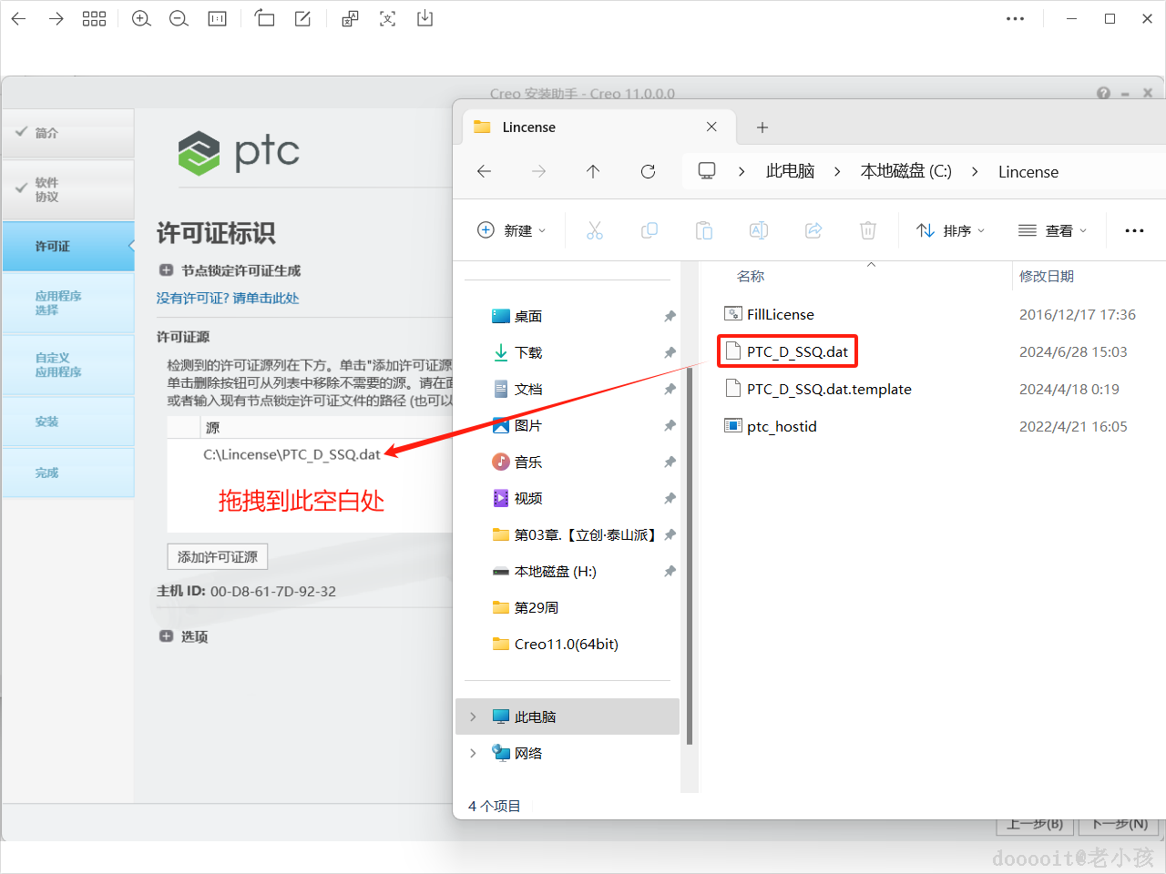Select the C:\Lincense\PTC_D_SSQ.dat license source row
This screenshot has height=874, width=1166.
[x=291, y=454]
